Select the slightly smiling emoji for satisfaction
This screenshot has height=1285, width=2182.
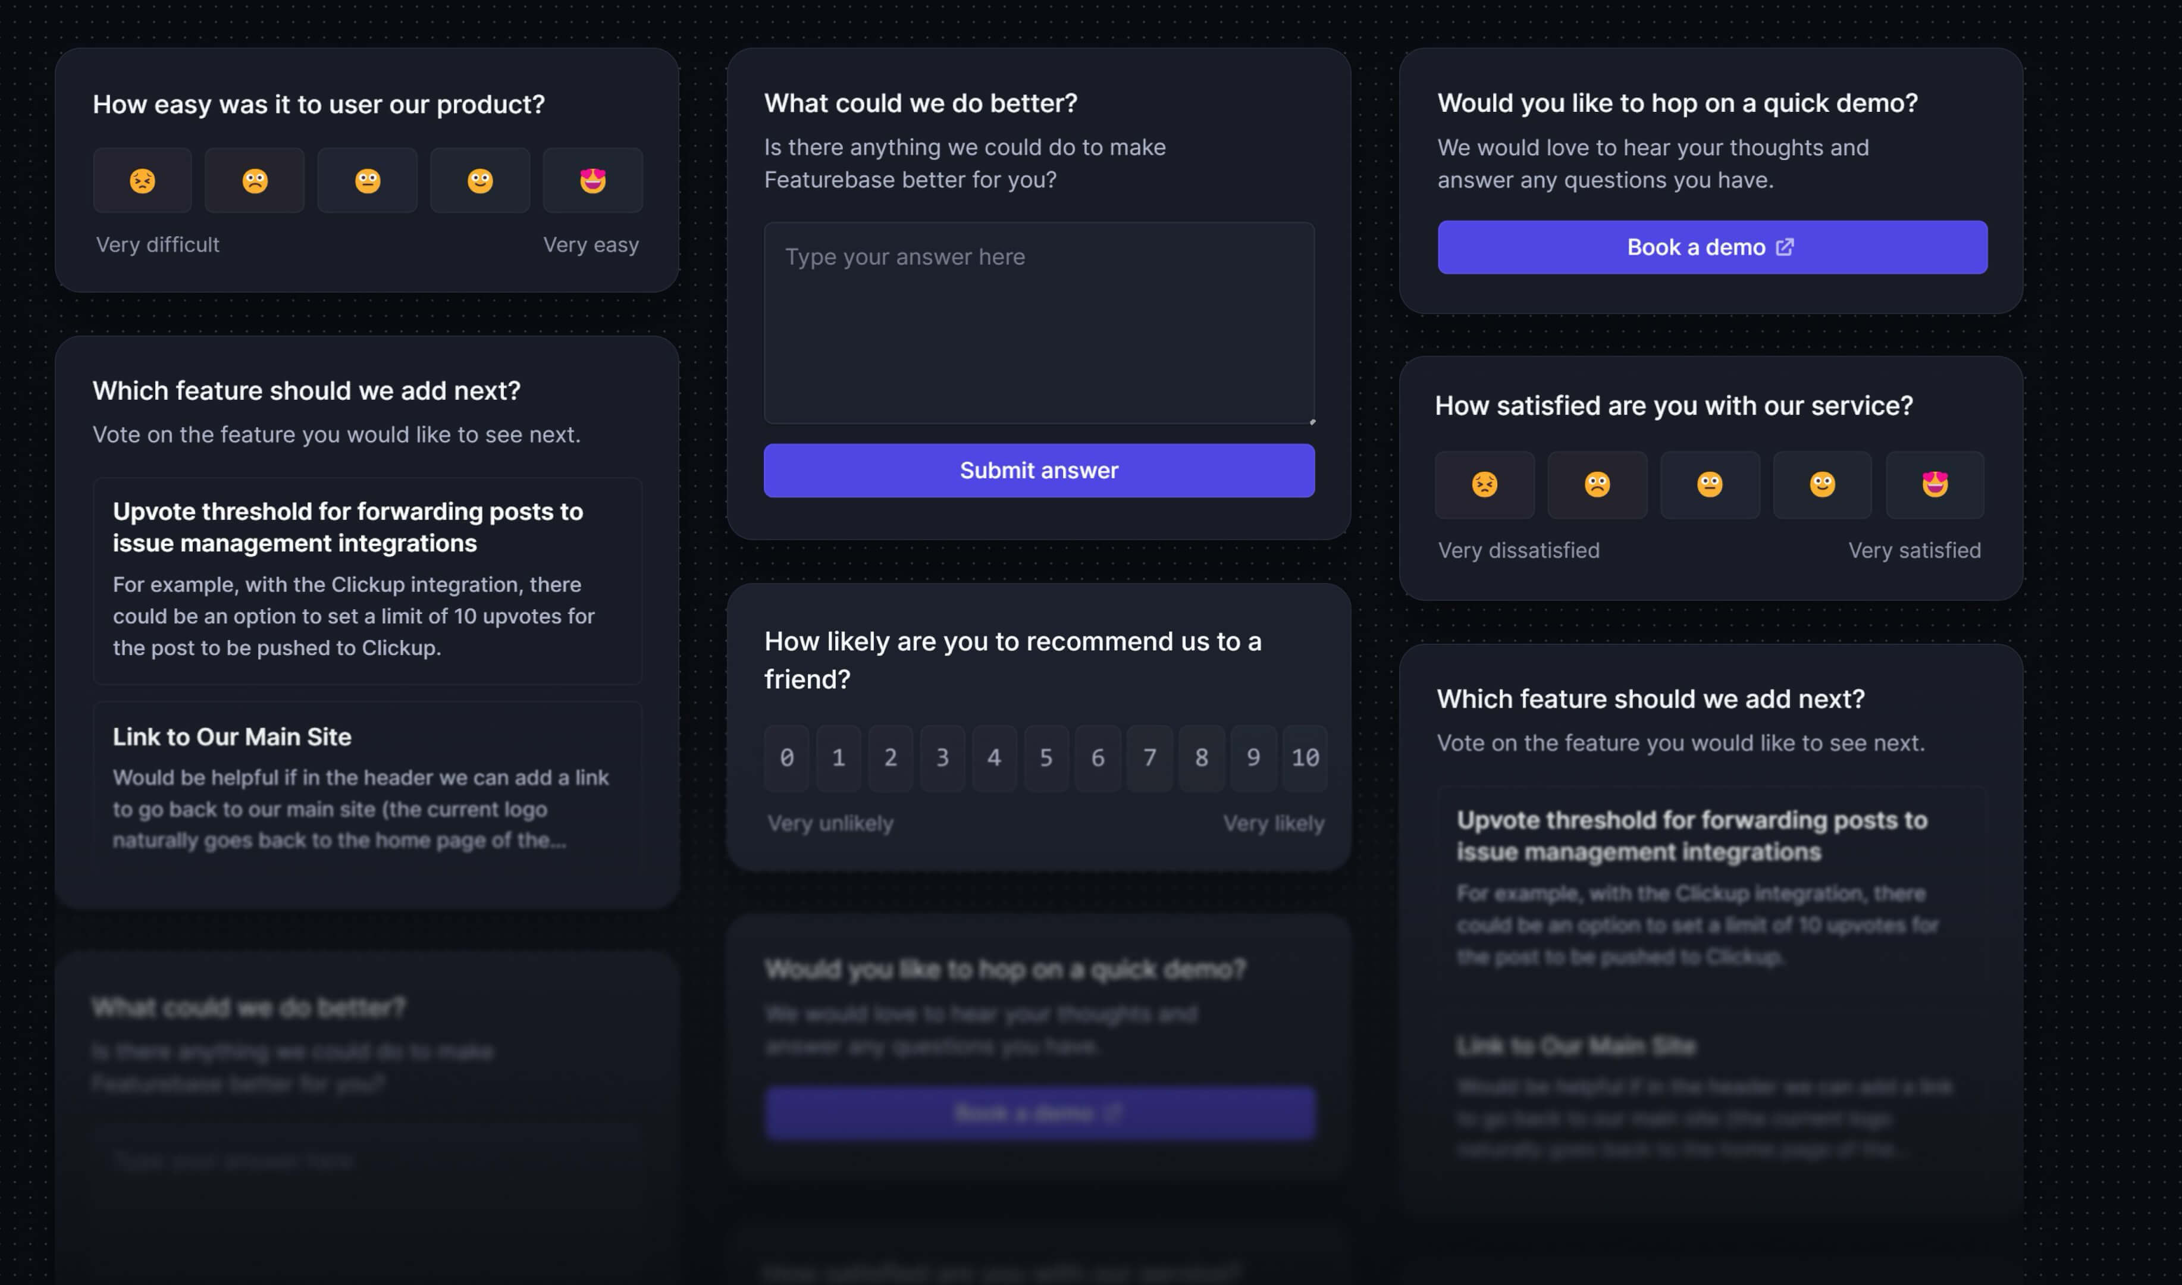click(1822, 484)
